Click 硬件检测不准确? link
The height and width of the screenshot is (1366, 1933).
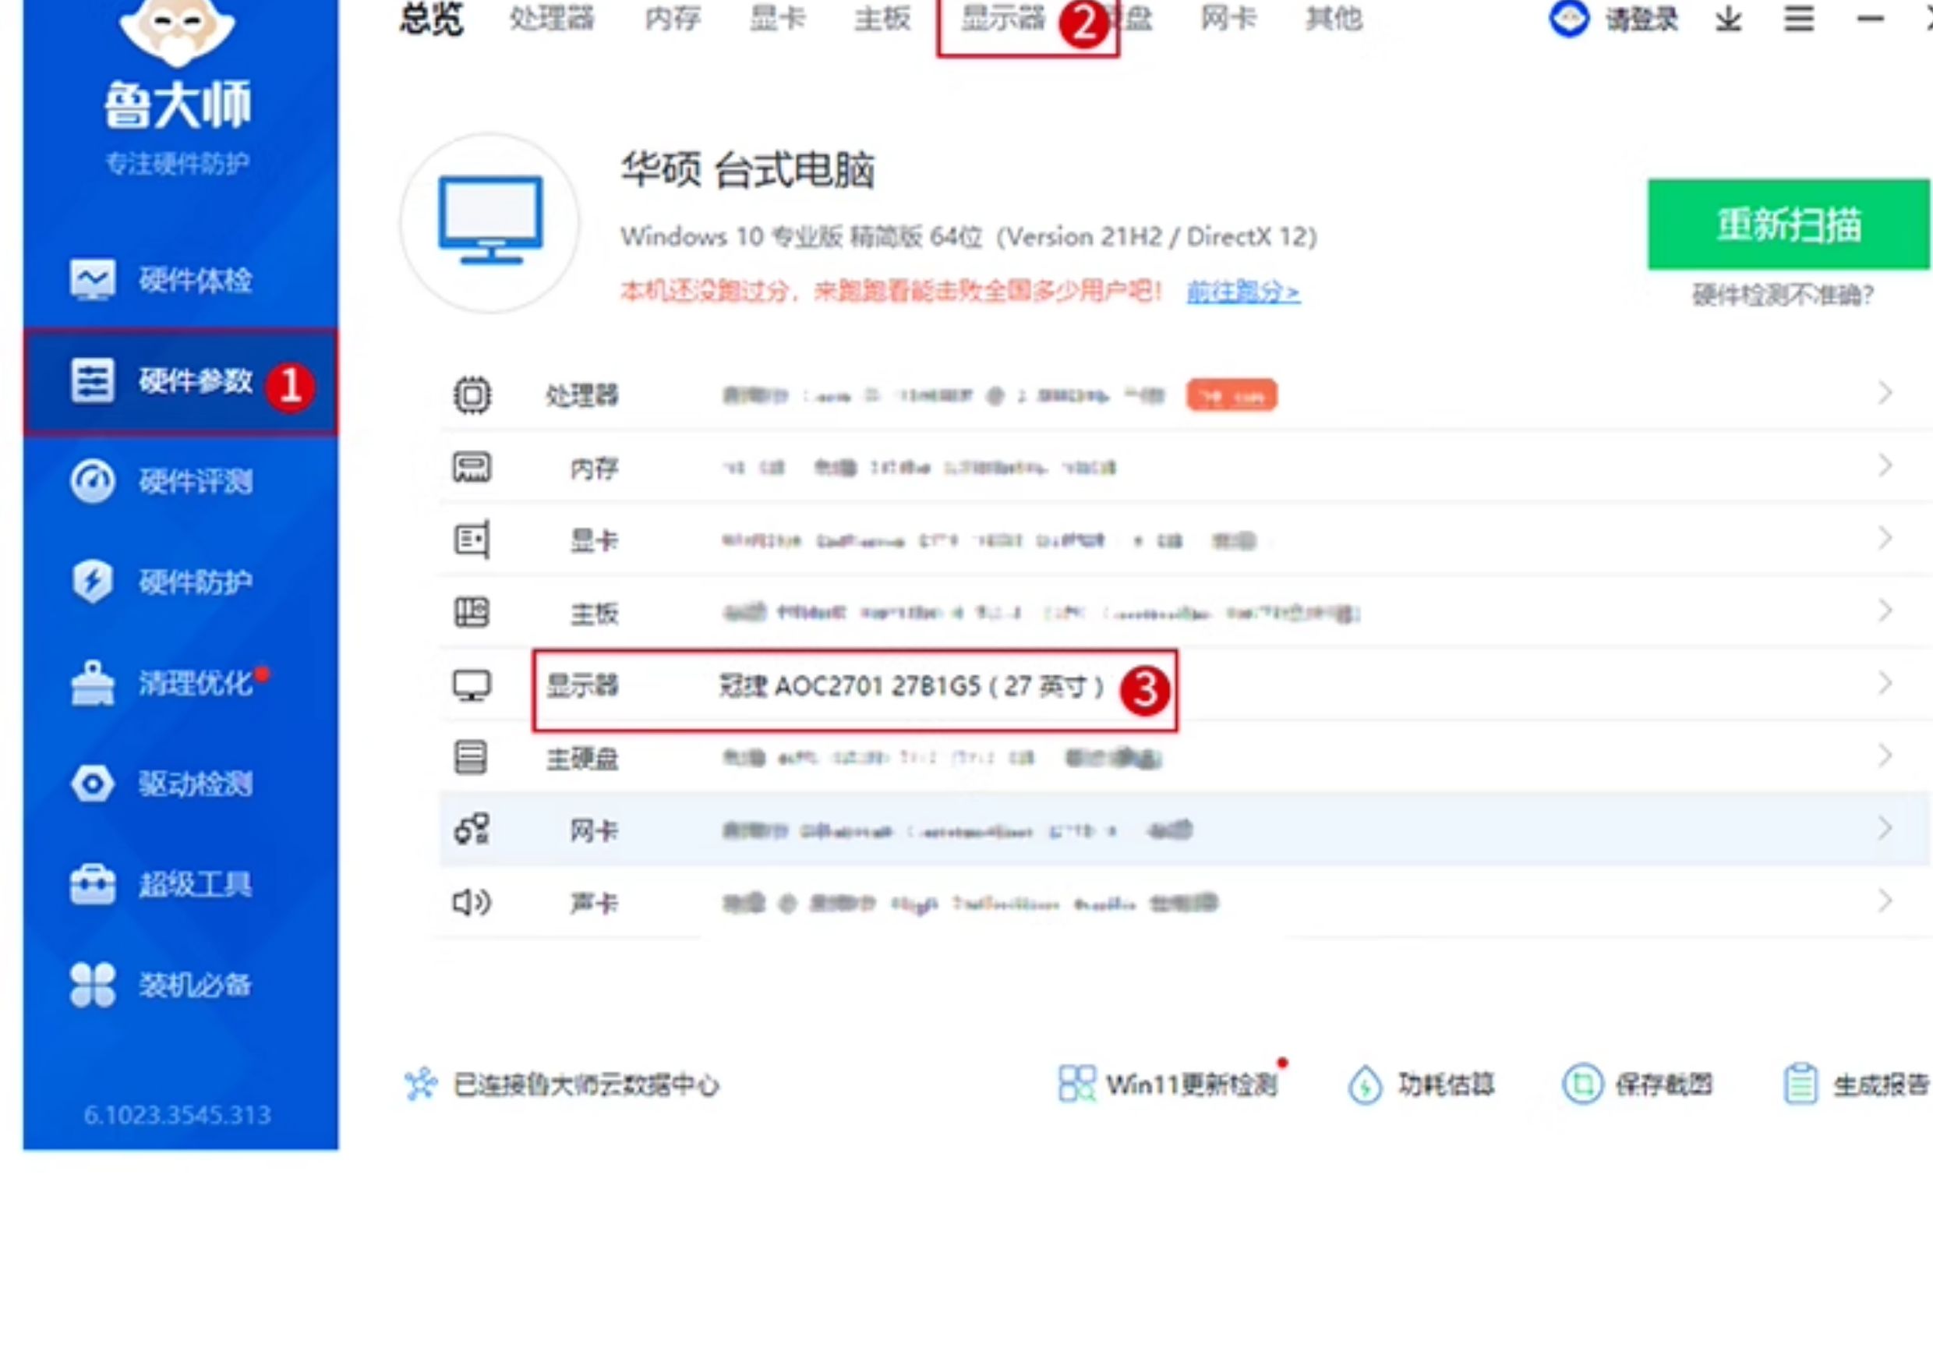point(1783,295)
